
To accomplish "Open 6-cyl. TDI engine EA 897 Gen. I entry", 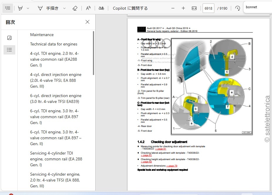I will coord(54,117).
